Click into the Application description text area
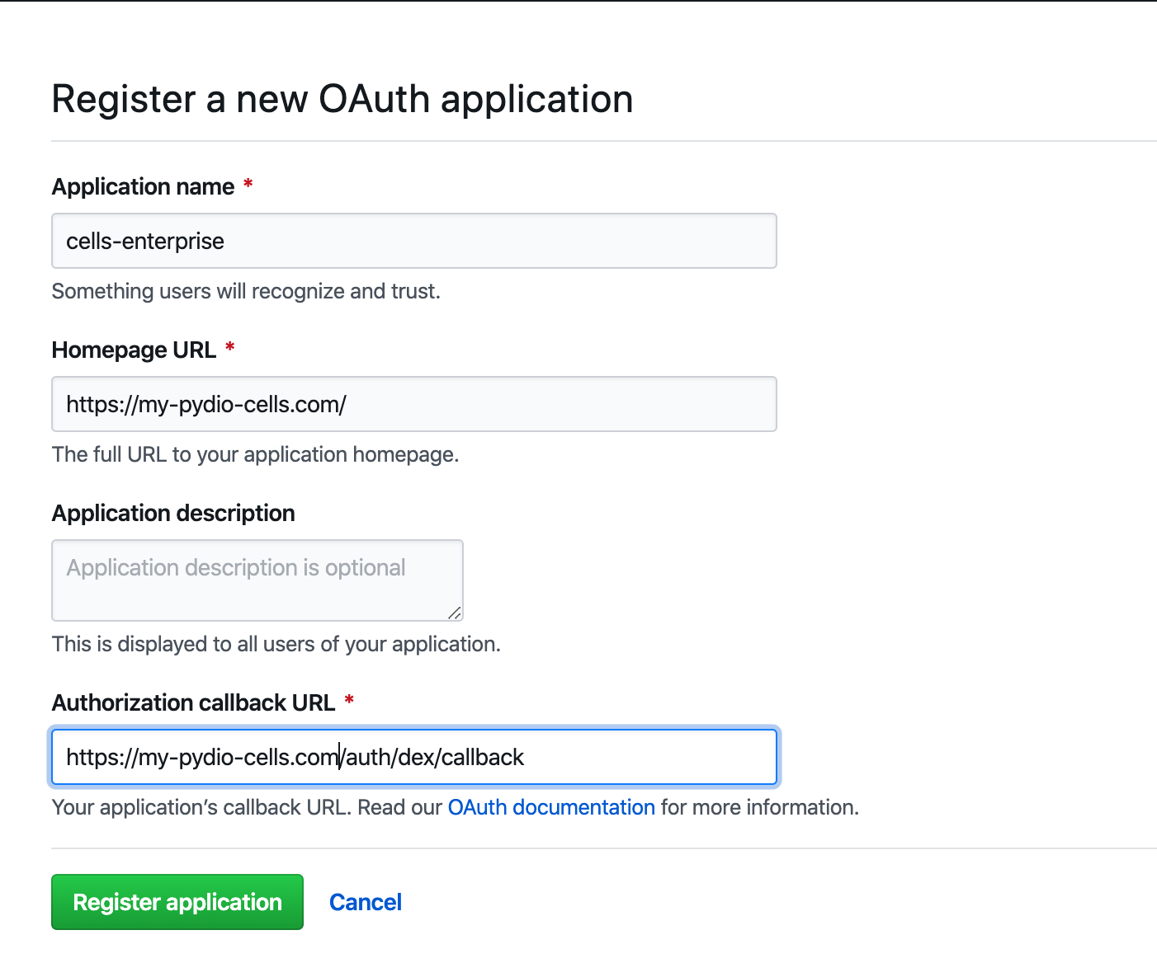Image resolution: width=1157 pixels, height=963 pixels. [x=257, y=580]
